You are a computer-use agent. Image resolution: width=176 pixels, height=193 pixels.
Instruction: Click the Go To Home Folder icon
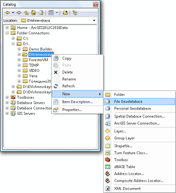pyautogui.click(x=34, y=13)
